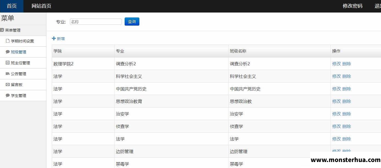The height and width of the screenshot is (168, 381).
Task: Click 删除 for the 调查分析2 row
Action: coord(347,64)
